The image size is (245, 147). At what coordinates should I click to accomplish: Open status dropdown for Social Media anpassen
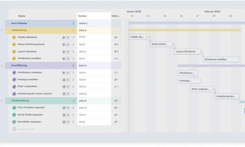[x=66, y=115]
